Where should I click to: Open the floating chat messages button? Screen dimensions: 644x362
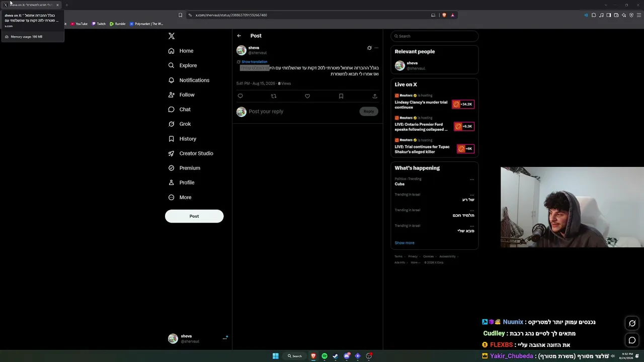coord(632,340)
